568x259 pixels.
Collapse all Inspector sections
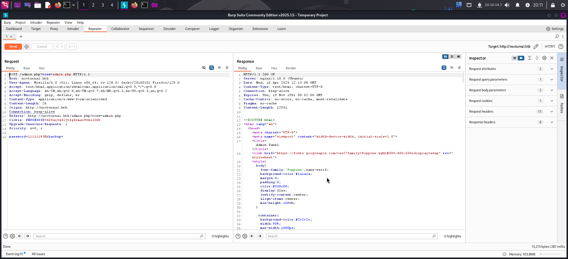[537, 58]
